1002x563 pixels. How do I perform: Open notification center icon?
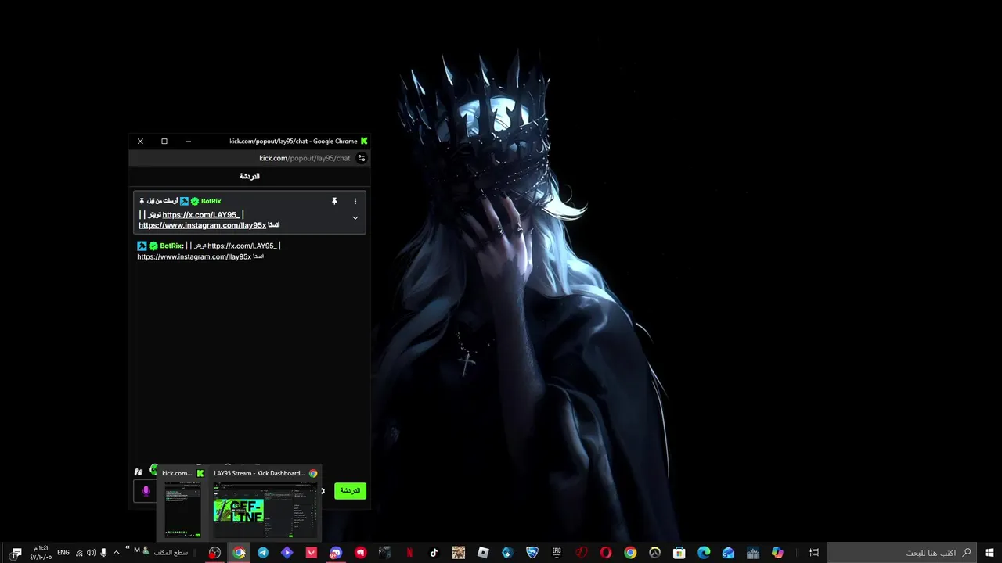pyautogui.click(x=16, y=553)
